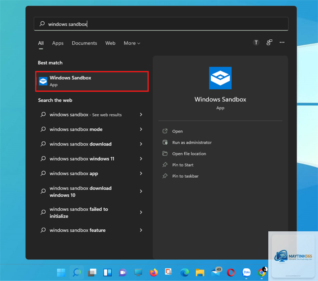Select 'windows sandbox download windows 10' suggestion
Screen dimensions: 318x281
81,192
